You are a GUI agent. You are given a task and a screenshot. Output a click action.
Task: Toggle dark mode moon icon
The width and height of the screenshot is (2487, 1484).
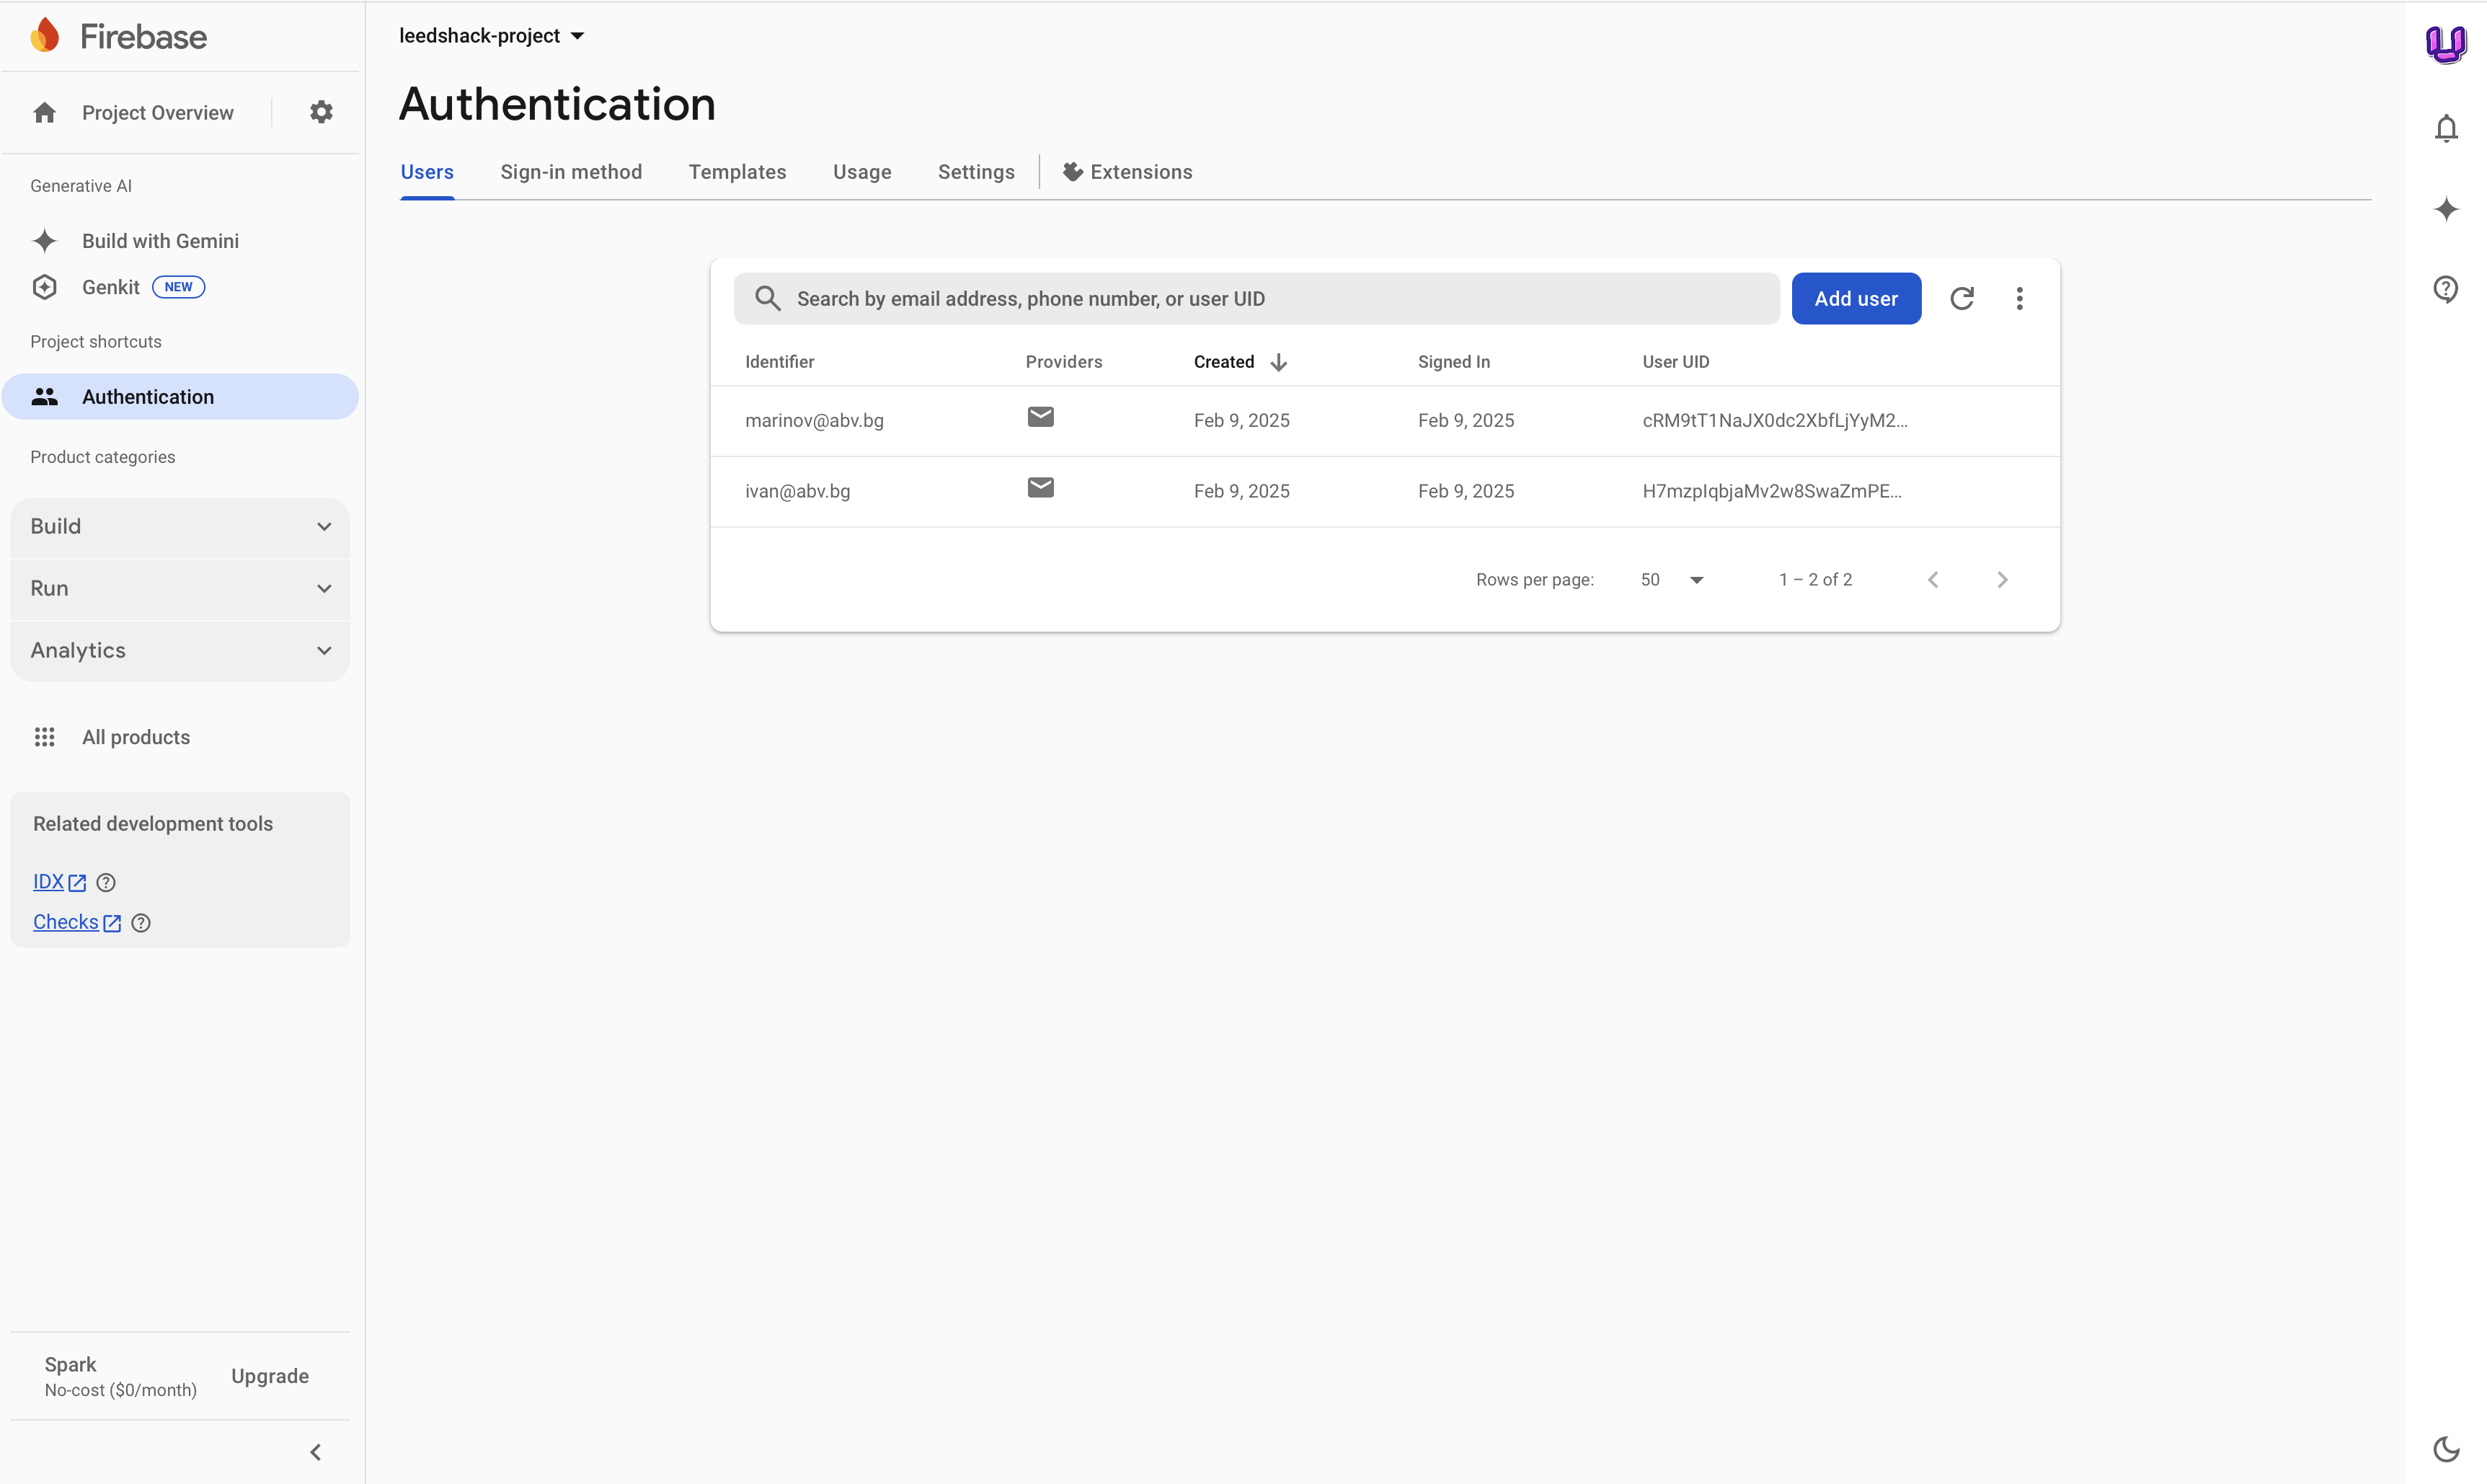pos(2445,1448)
